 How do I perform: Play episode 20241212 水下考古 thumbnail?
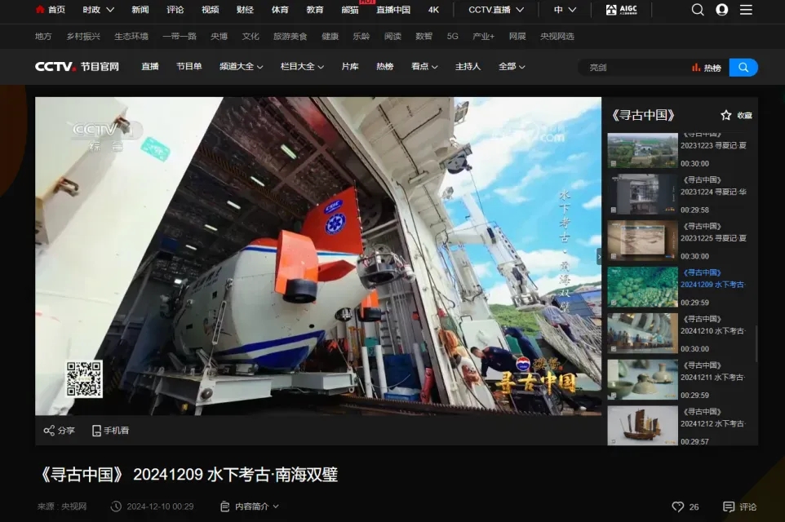point(642,426)
